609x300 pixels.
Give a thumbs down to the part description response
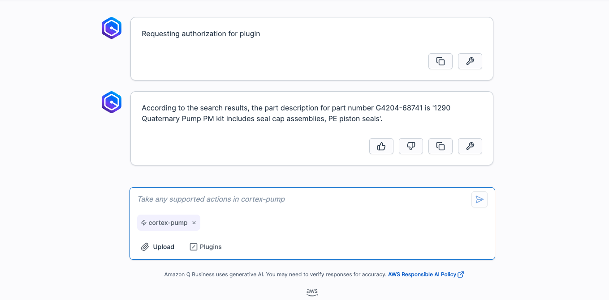click(410, 146)
